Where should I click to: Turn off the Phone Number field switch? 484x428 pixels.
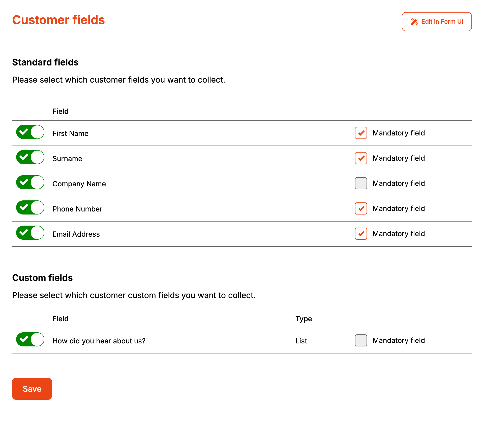coord(30,207)
